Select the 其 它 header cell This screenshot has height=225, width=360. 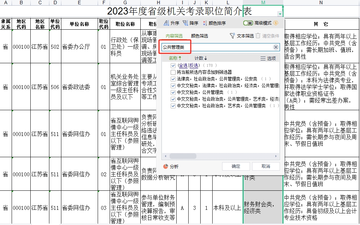click(x=321, y=24)
